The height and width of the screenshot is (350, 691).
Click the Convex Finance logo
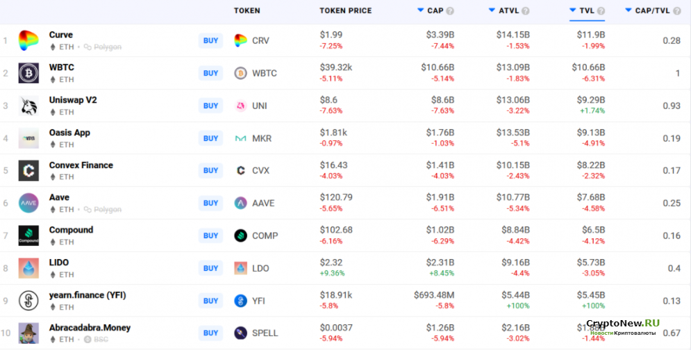(28, 171)
